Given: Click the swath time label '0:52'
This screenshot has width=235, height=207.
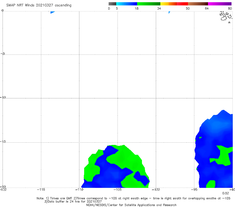Looking at the screenshot, I should pos(225,193).
